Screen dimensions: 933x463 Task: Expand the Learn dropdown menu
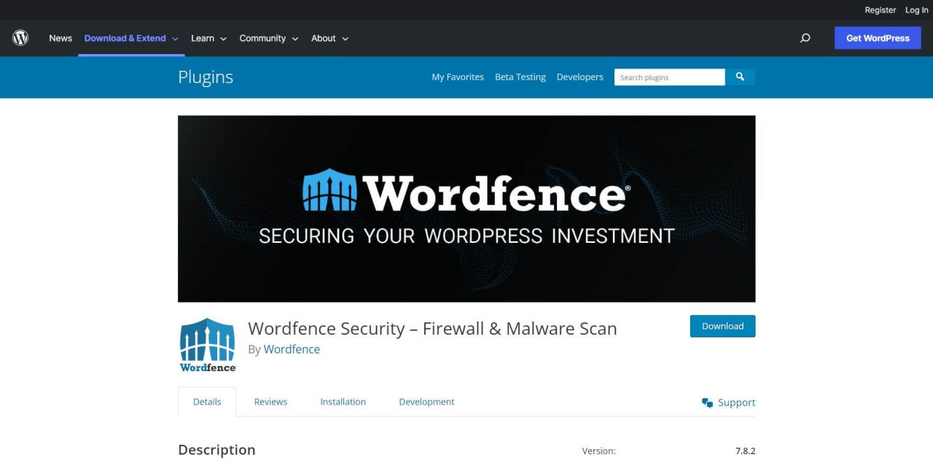208,38
